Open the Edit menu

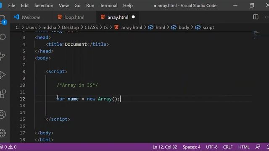point(25,5)
